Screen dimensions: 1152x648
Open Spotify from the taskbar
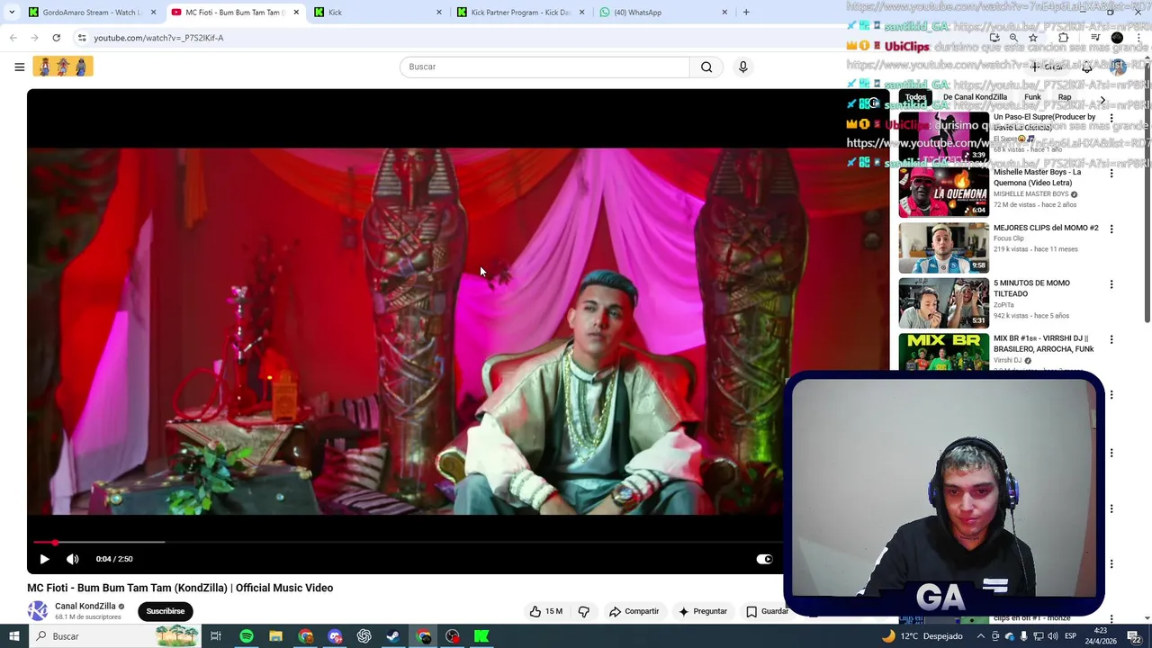click(246, 636)
